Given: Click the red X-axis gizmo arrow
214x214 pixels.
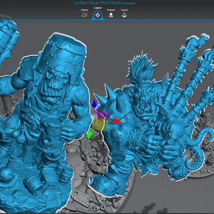Looking at the screenshot, I should 117,121.
